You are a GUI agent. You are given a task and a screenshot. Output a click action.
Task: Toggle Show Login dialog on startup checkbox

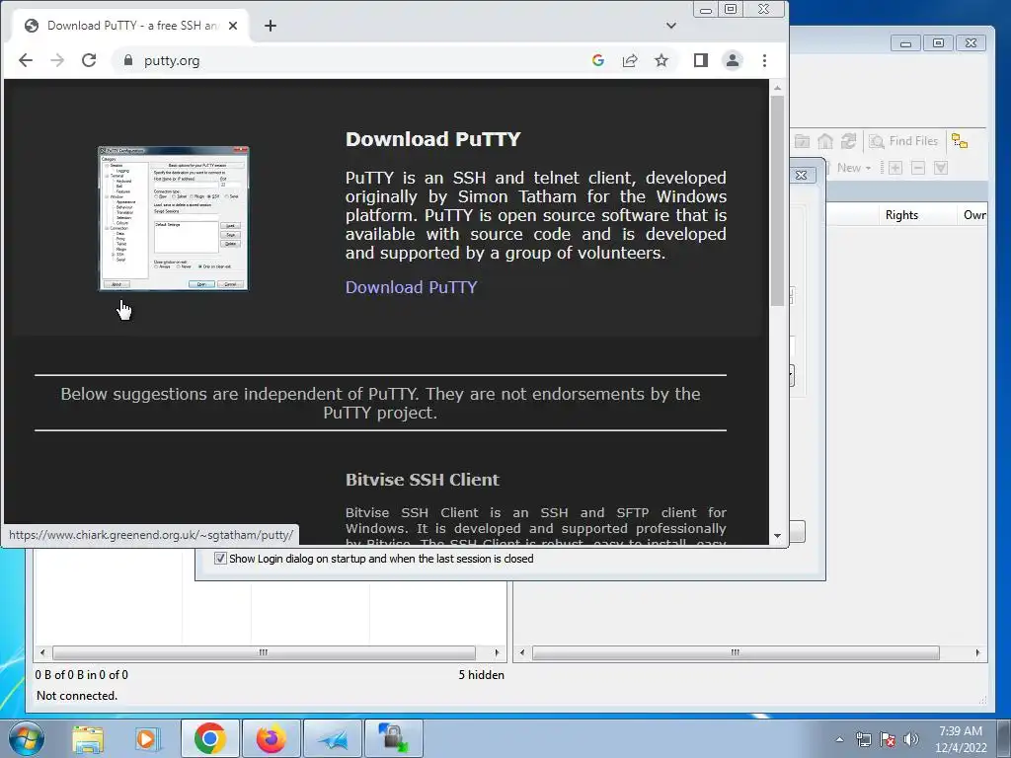click(220, 559)
